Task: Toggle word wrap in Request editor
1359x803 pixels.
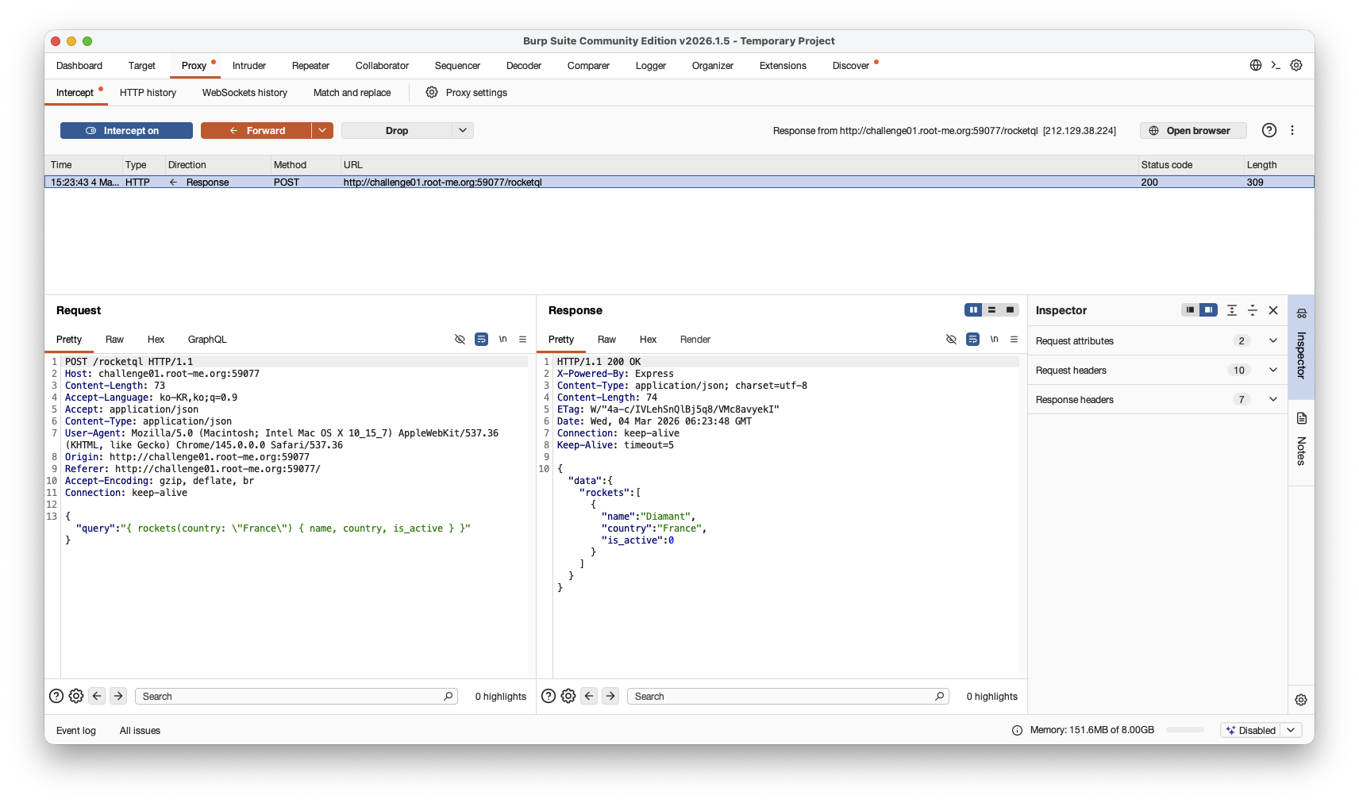Action: pos(481,339)
